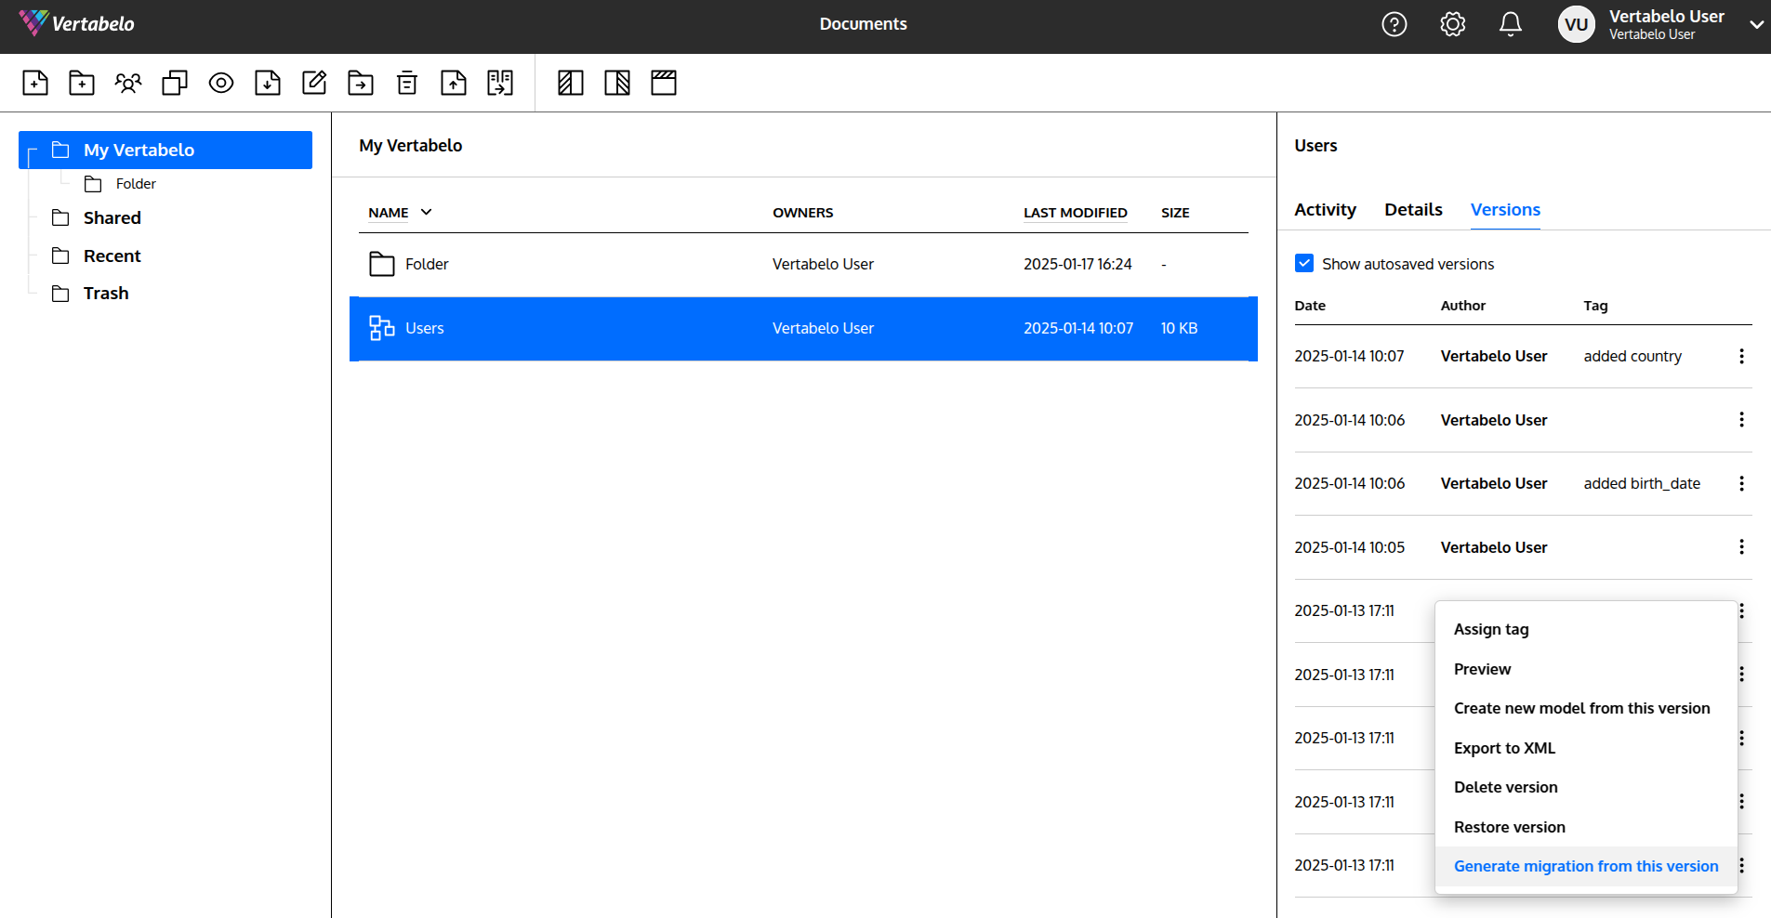This screenshot has width=1771, height=918.
Task: Move Users to another folder
Action: tap(360, 82)
